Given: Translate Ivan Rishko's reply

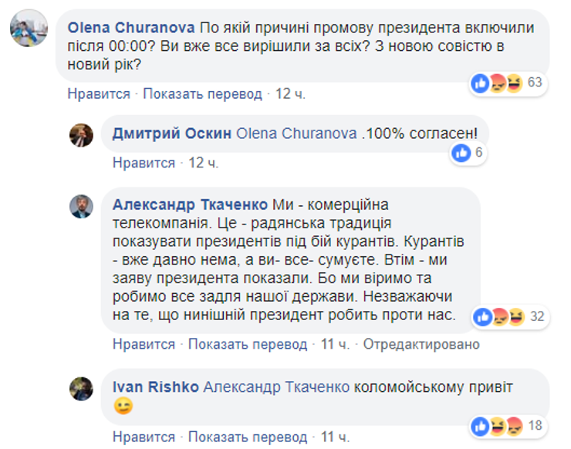Looking at the screenshot, I should [248, 437].
